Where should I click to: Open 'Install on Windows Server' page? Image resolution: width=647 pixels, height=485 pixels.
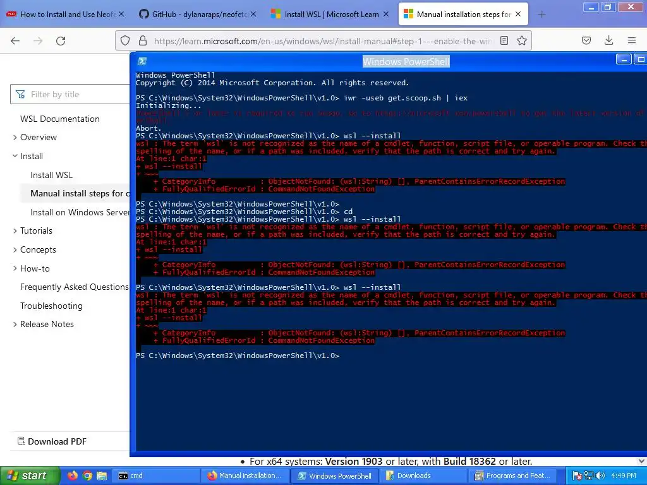click(x=80, y=212)
